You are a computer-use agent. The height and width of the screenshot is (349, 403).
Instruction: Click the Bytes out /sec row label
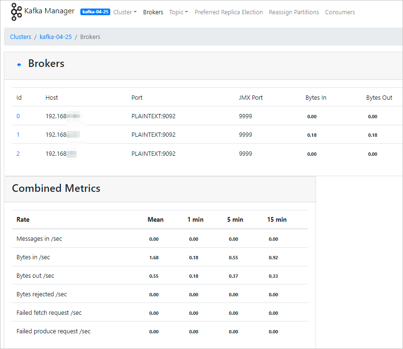coord(35,275)
